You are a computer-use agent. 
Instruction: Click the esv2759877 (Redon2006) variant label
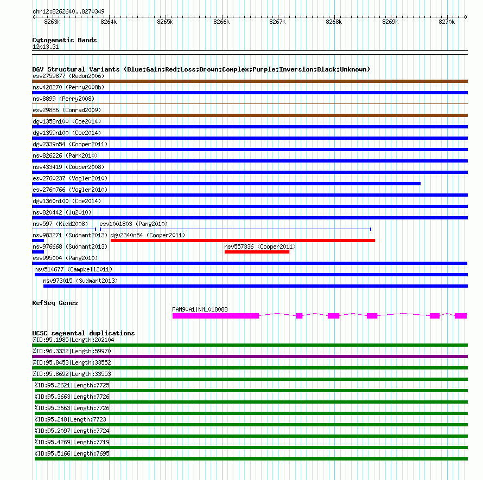68,76
